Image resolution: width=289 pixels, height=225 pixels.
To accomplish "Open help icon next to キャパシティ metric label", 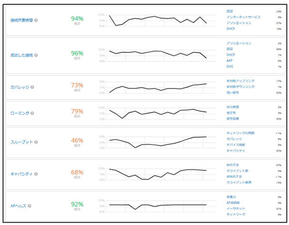I will pyautogui.click(x=35, y=174).
